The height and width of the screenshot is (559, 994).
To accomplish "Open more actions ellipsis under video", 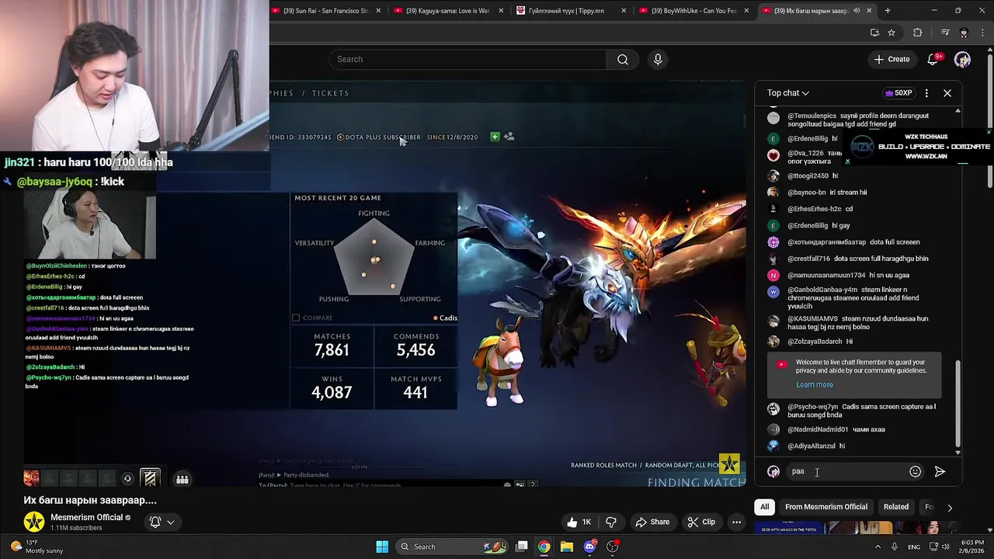I will (x=736, y=522).
